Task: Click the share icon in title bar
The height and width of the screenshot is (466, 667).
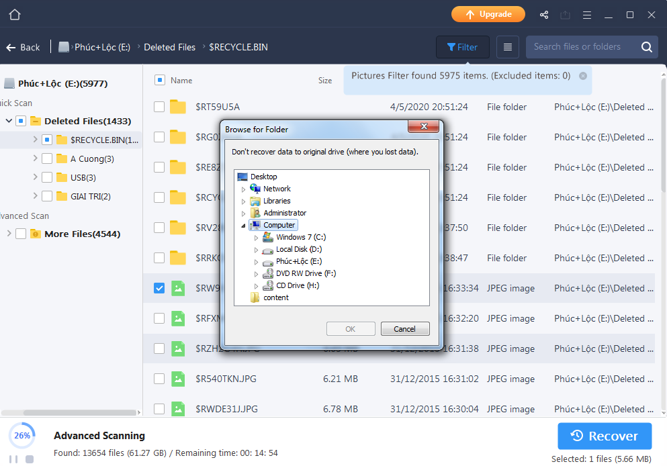Action: (x=544, y=15)
